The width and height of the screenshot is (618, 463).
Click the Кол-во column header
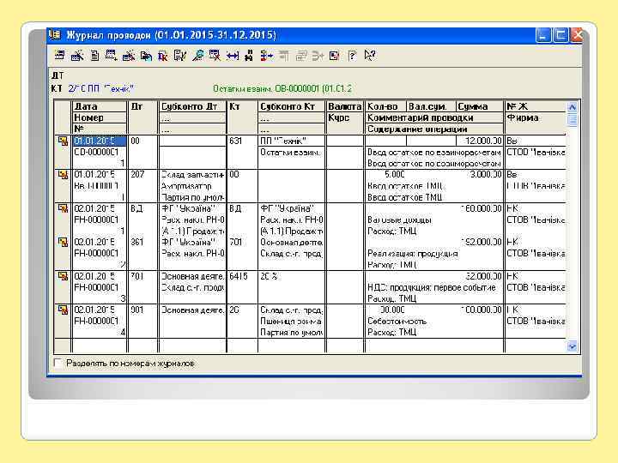point(385,106)
